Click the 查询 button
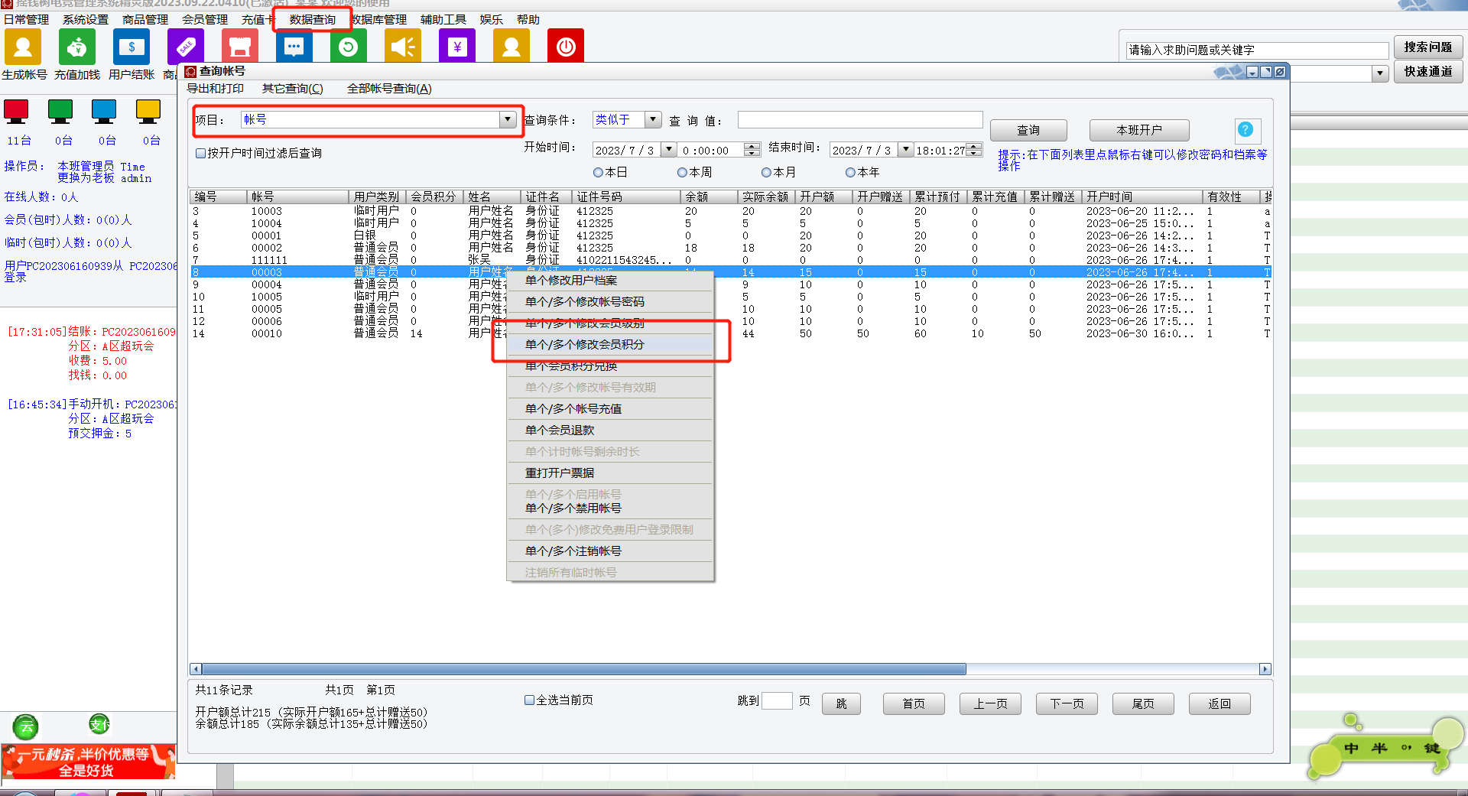 click(x=1028, y=130)
